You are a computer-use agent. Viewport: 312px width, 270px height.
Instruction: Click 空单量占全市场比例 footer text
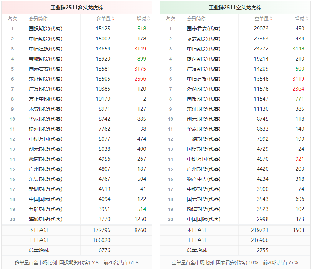tap(235, 263)
